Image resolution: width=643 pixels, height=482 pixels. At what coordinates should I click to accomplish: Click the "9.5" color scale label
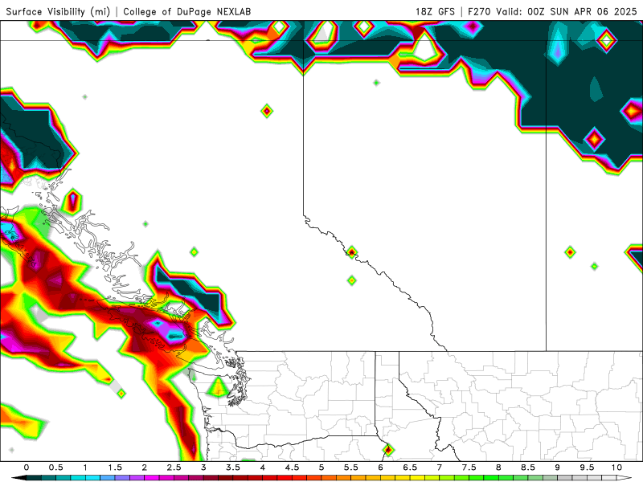tap(588, 468)
